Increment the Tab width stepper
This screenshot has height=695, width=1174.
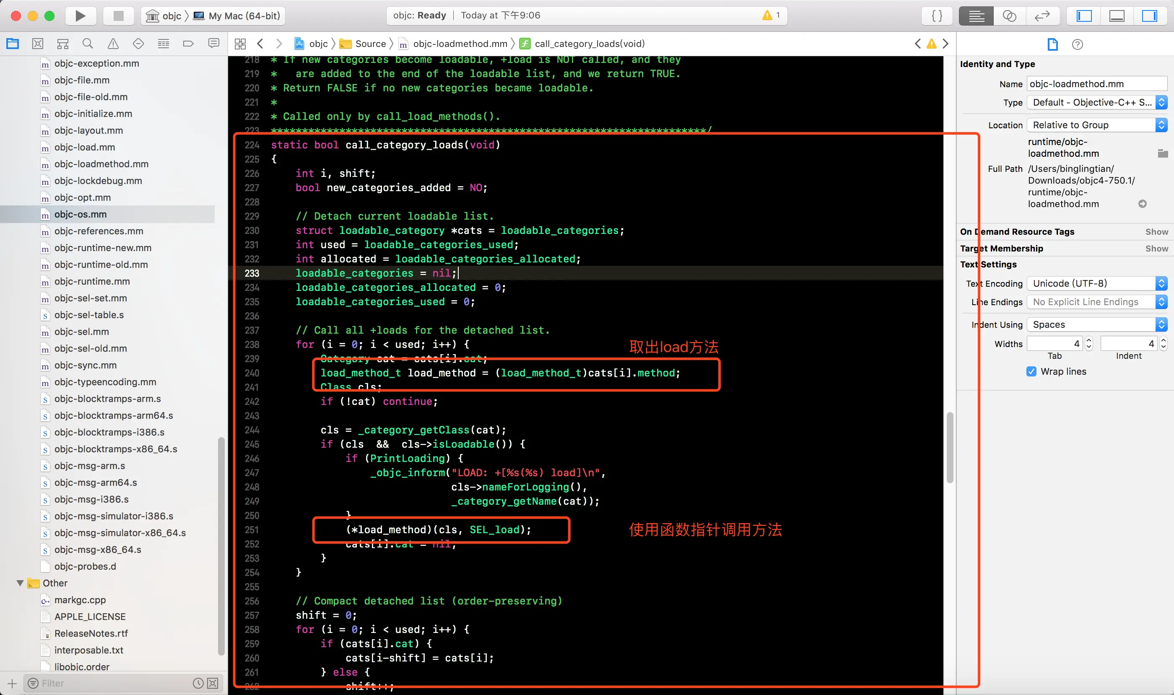(1089, 340)
